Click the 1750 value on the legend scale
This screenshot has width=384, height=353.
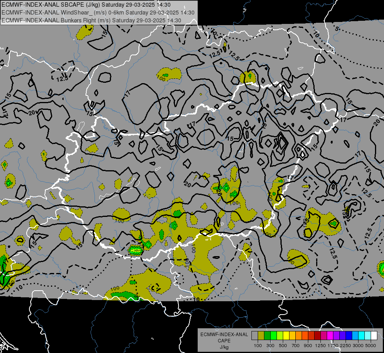coord(333,346)
